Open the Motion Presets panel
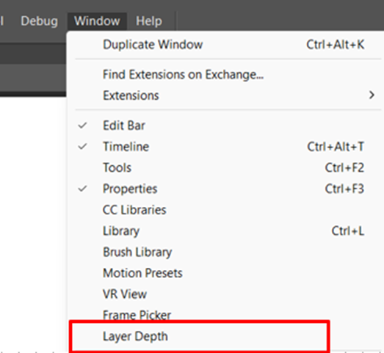This screenshot has height=353, width=384. 228,273
